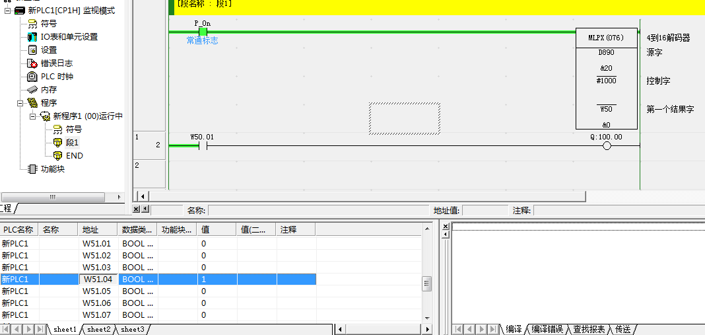The width and height of the screenshot is (705, 335).
Task: Click the 值 column header in watch table
Action: [205, 230]
